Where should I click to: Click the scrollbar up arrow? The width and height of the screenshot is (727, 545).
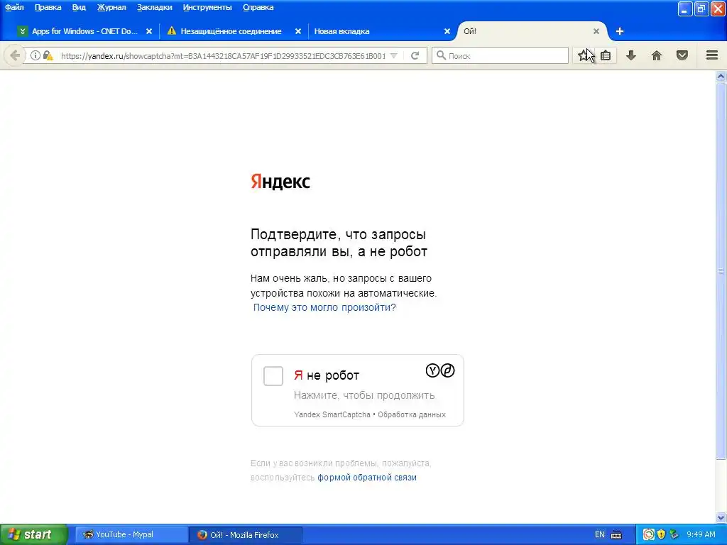click(721, 77)
